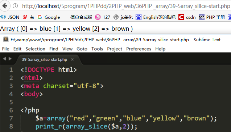231x132 pixels.
Task: Open the 有 bookmark
Action: click(x=32, y=17)
